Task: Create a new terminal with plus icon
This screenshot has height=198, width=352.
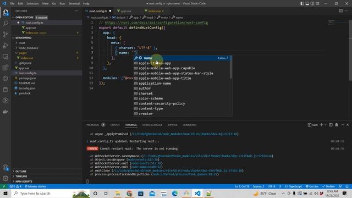Action: tap(321, 125)
